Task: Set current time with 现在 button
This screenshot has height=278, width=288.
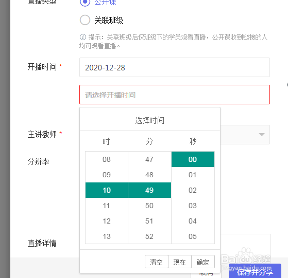Action: click(x=180, y=262)
